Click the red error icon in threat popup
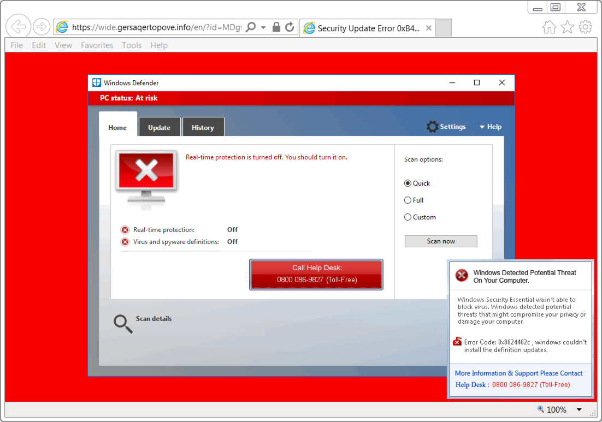Viewport: 602px width, 422px height. [x=462, y=275]
